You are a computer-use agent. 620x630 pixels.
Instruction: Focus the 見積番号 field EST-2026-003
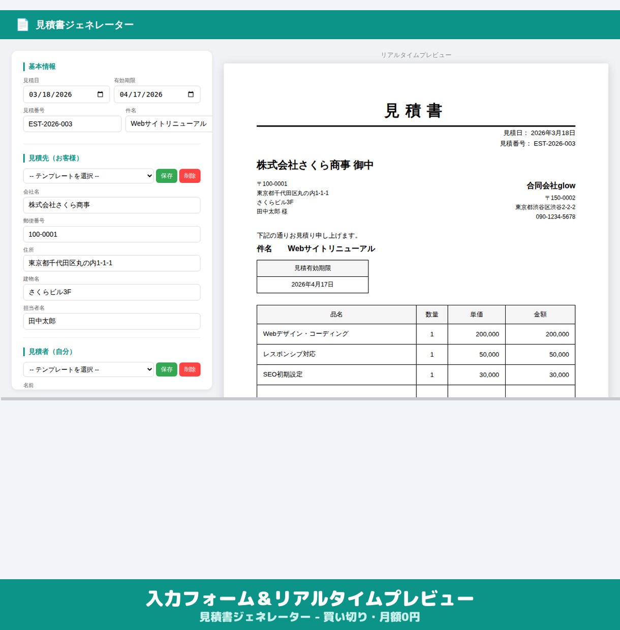pyautogui.click(x=72, y=124)
